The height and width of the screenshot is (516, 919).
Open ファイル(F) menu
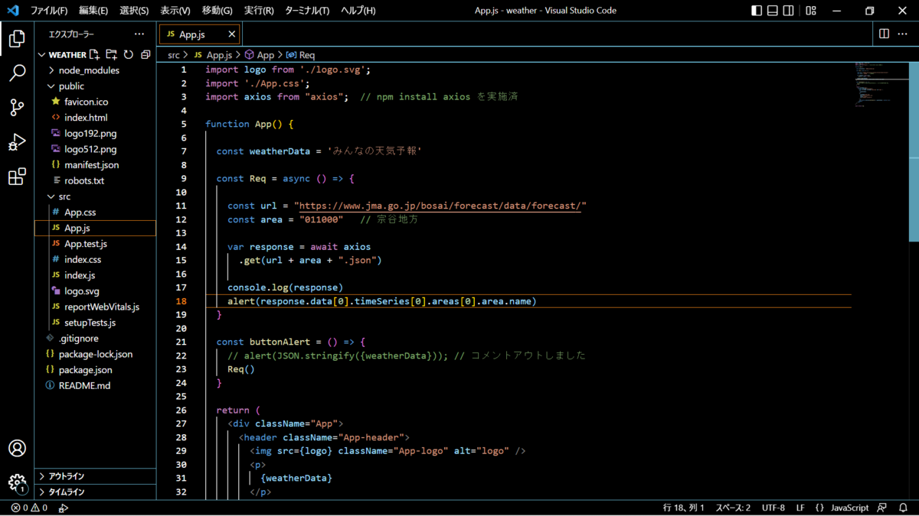[49, 11]
